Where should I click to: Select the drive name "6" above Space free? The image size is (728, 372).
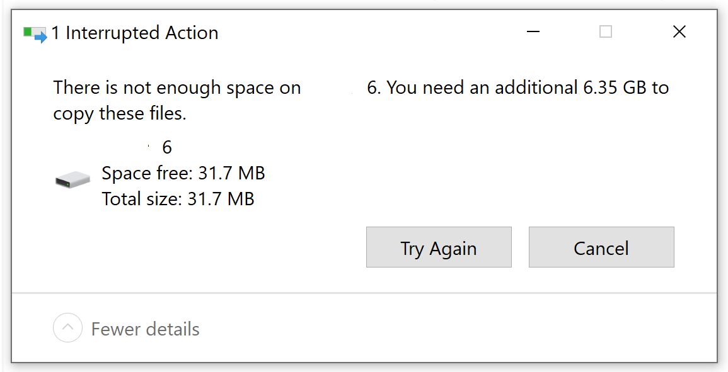(167, 147)
